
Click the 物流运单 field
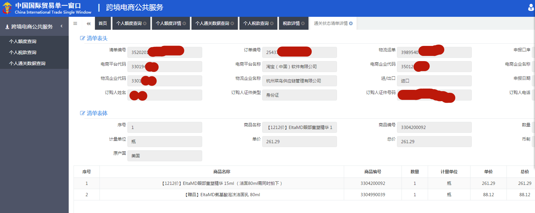[434, 52]
